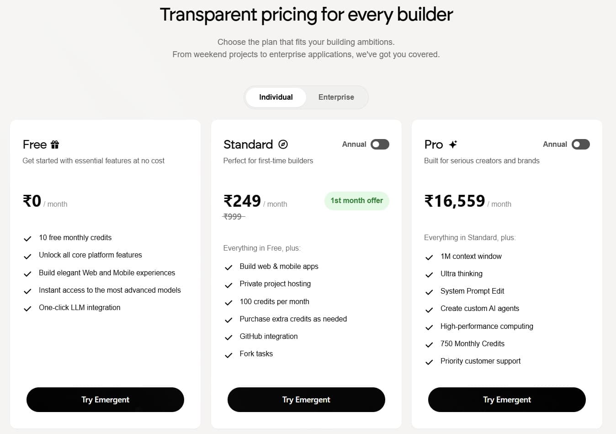Click Try Emergent for the Standard plan

tap(306, 399)
